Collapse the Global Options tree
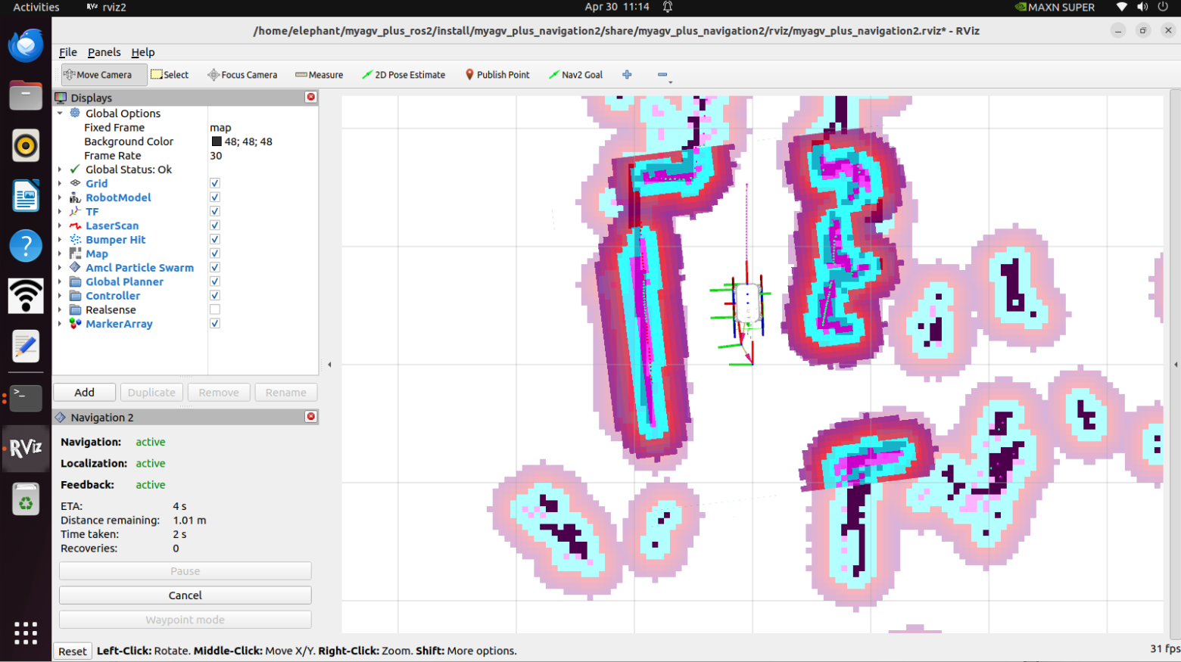This screenshot has height=662, width=1181. 60,113
